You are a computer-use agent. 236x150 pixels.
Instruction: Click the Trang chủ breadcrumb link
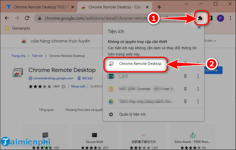pyautogui.click(x=18, y=56)
